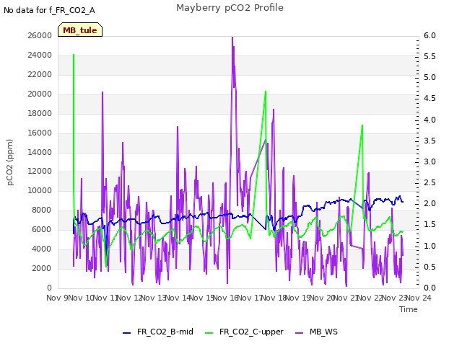
Task: Click the Nov 16 date label
Action: (x=226, y=298)
